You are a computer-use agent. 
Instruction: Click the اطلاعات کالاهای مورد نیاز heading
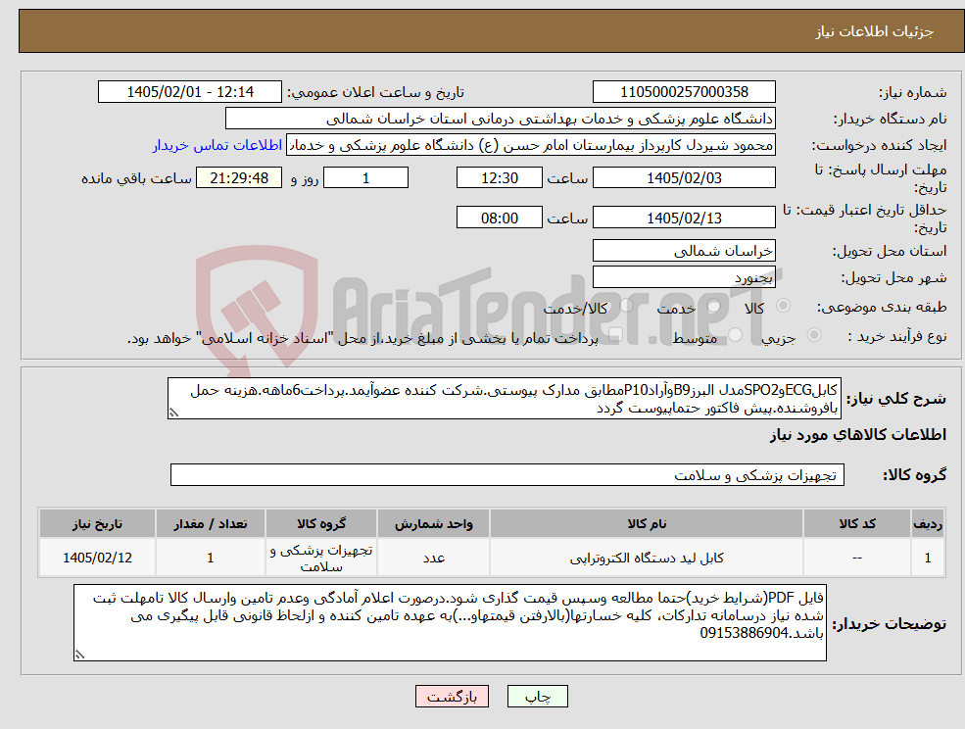click(858, 435)
